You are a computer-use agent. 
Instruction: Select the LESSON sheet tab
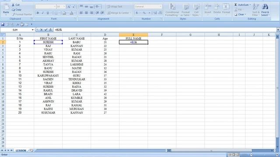click(x=21, y=150)
